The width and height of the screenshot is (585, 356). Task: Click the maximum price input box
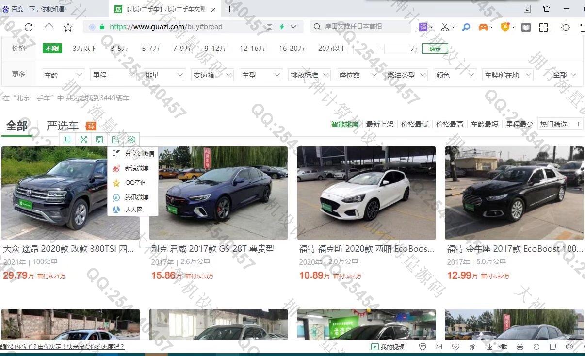397,49
